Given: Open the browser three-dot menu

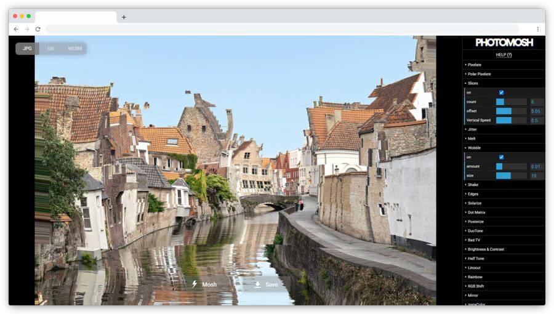Looking at the screenshot, I should [537, 29].
